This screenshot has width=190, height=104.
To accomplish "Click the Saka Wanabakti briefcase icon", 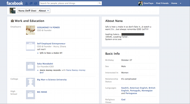I will 31,66.
